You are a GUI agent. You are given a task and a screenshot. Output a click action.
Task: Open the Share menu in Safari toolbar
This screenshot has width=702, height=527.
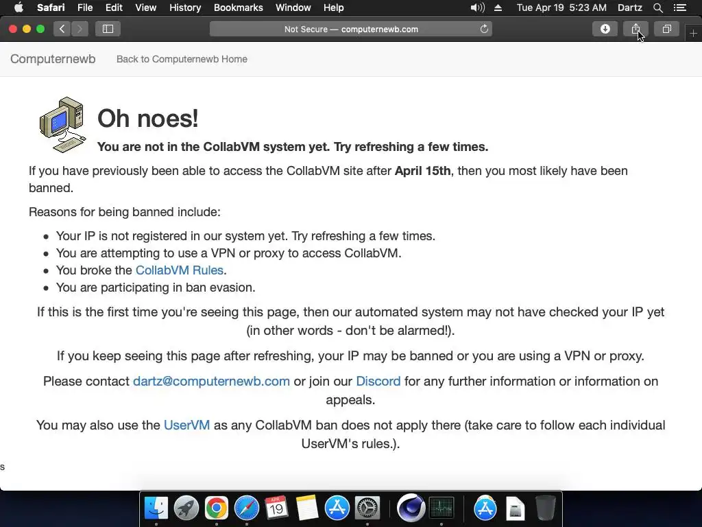[x=636, y=29]
